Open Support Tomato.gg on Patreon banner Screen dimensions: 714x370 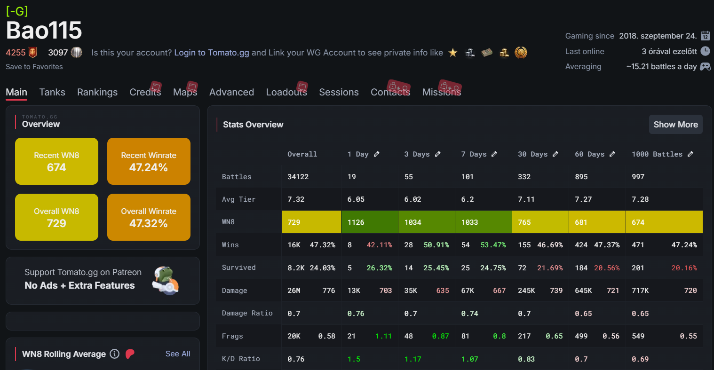pos(103,281)
